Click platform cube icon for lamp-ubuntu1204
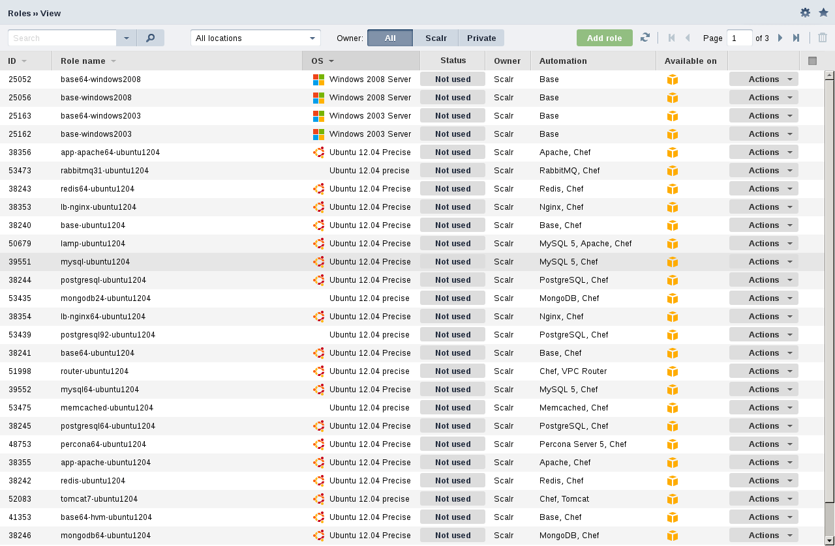 point(673,244)
